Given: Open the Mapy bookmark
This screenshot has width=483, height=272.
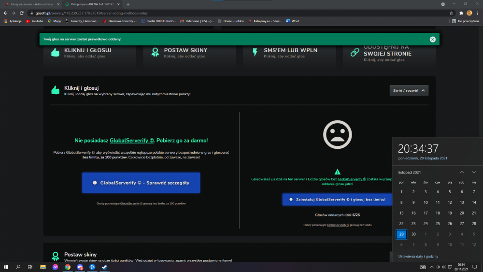Looking at the screenshot, I should click(x=54, y=21).
